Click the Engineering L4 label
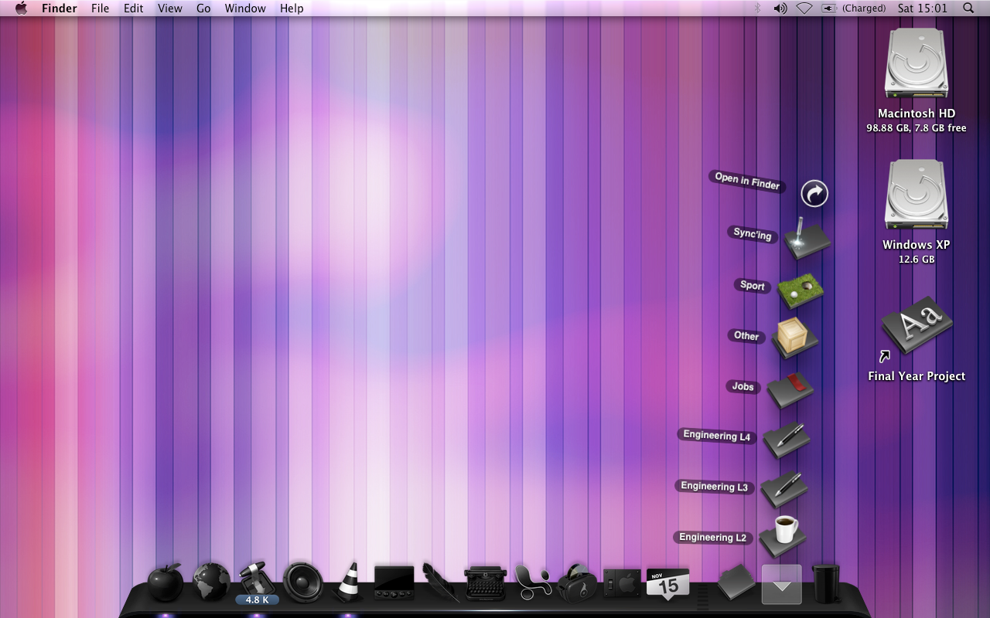Viewport: 990px width, 618px height. 716,436
